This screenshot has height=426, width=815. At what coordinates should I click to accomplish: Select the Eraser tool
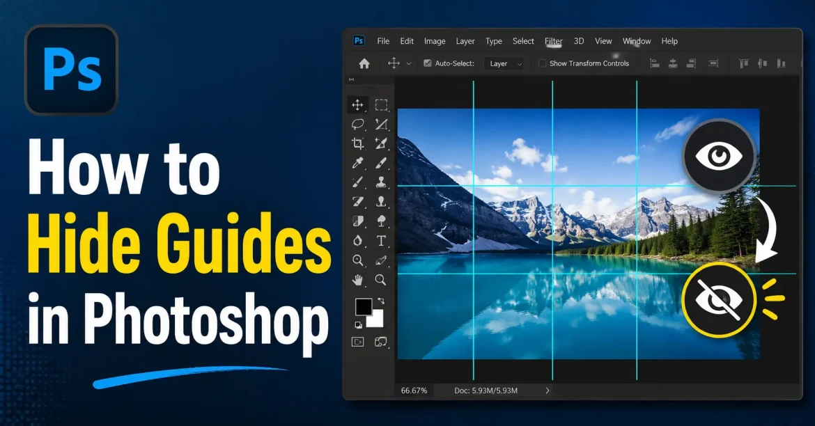coord(357,202)
